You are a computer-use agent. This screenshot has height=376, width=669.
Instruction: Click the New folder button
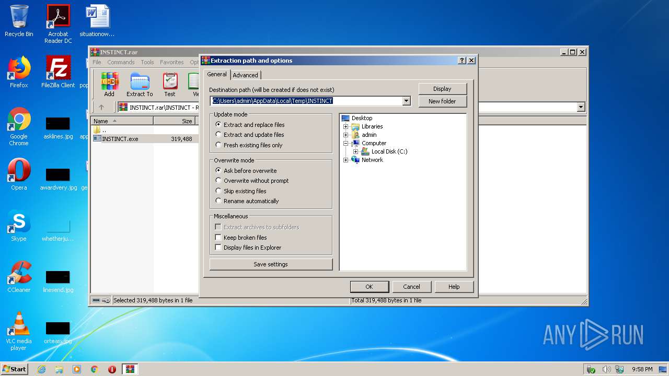tap(442, 101)
